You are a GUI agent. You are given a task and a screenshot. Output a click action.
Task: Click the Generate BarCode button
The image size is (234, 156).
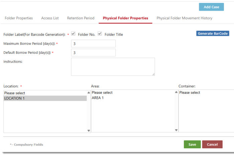(213, 33)
